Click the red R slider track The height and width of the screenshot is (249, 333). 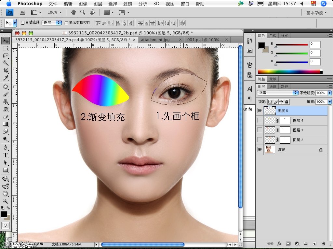(292, 45)
